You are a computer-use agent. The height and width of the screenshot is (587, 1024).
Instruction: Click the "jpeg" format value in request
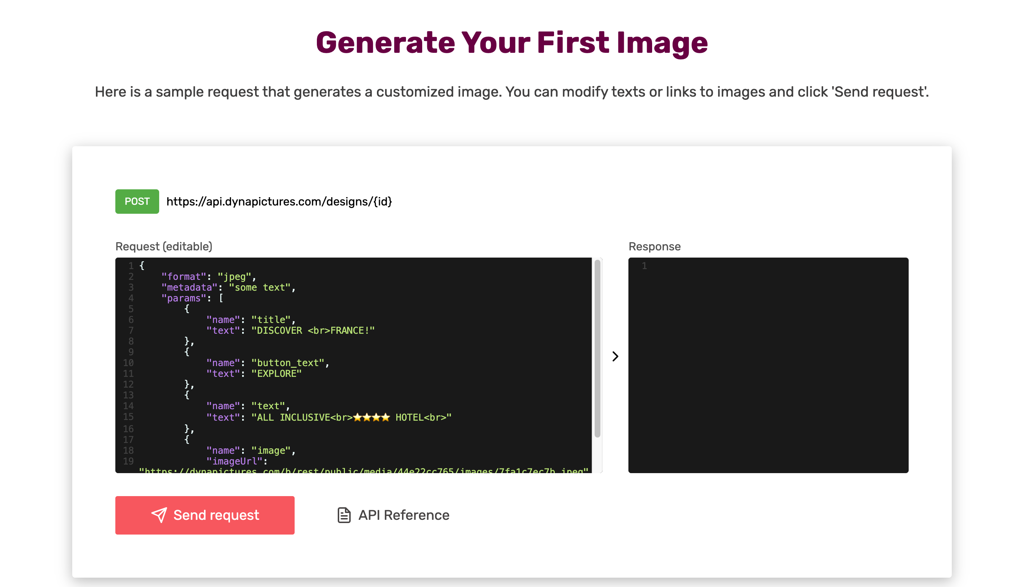tap(234, 277)
